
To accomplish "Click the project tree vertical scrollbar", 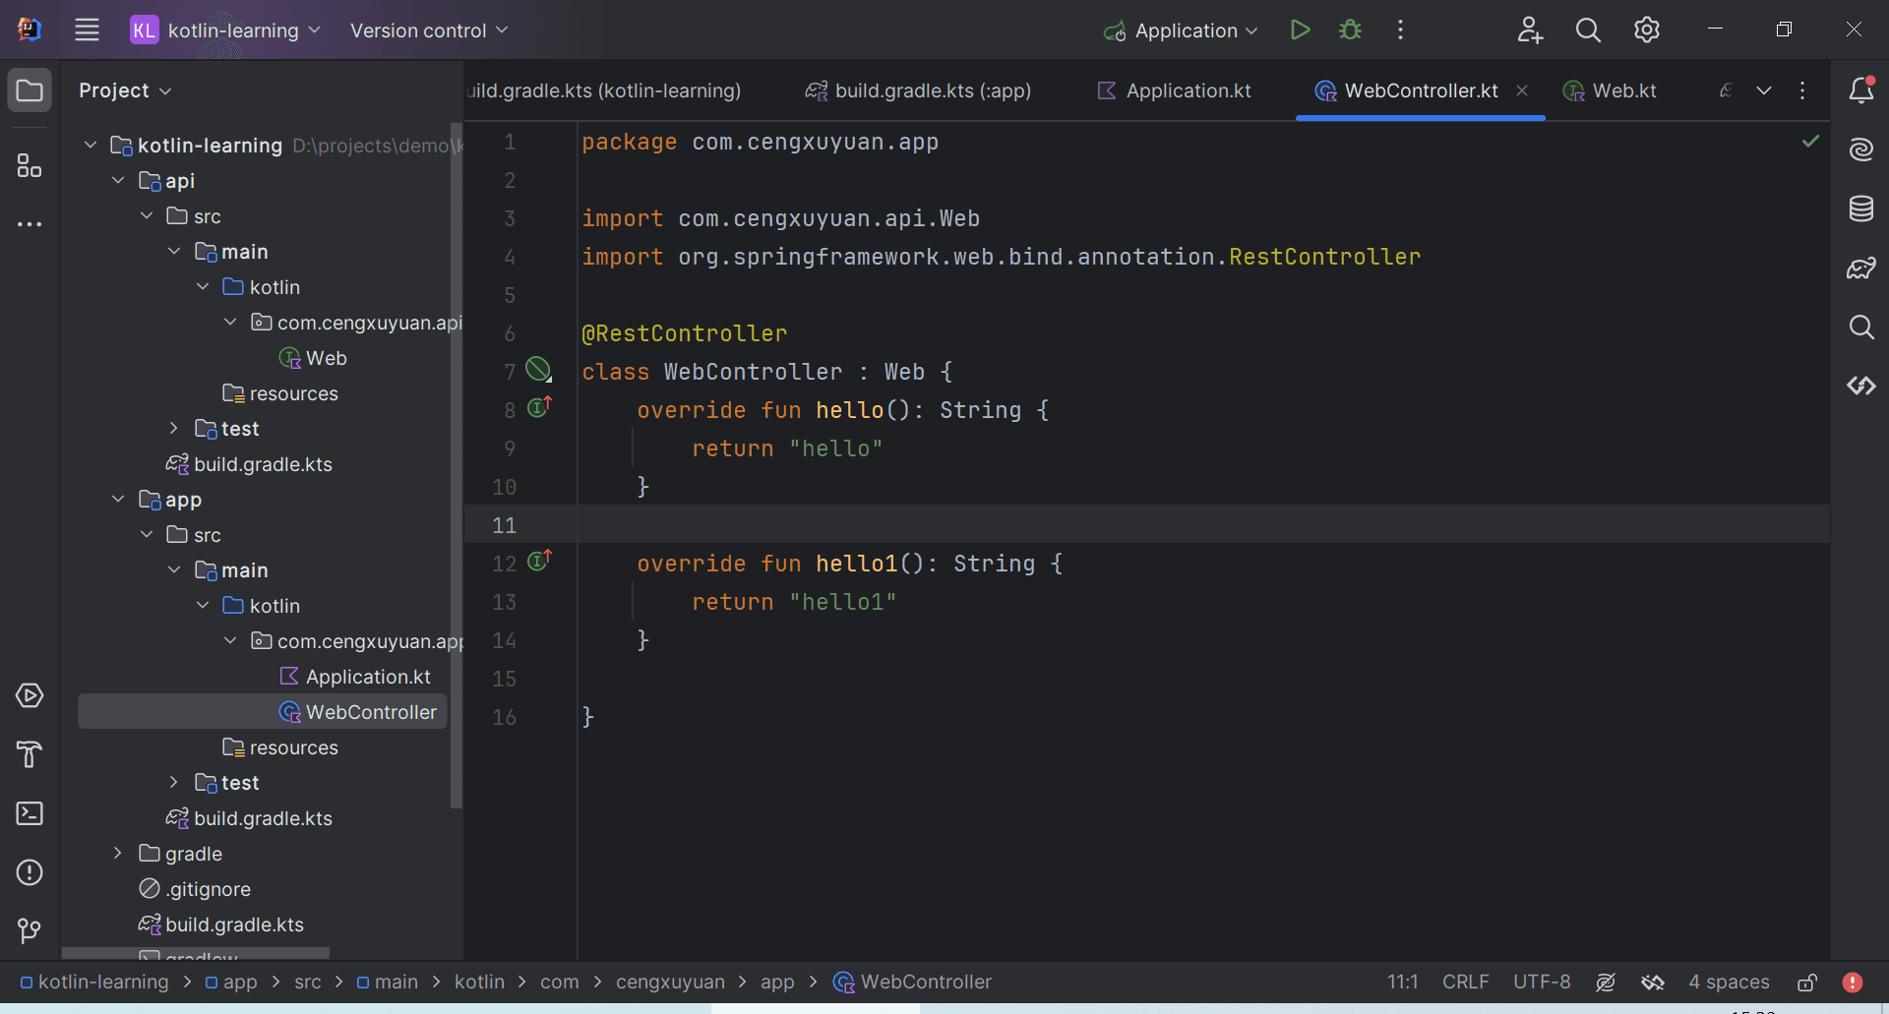I will click(456, 466).
